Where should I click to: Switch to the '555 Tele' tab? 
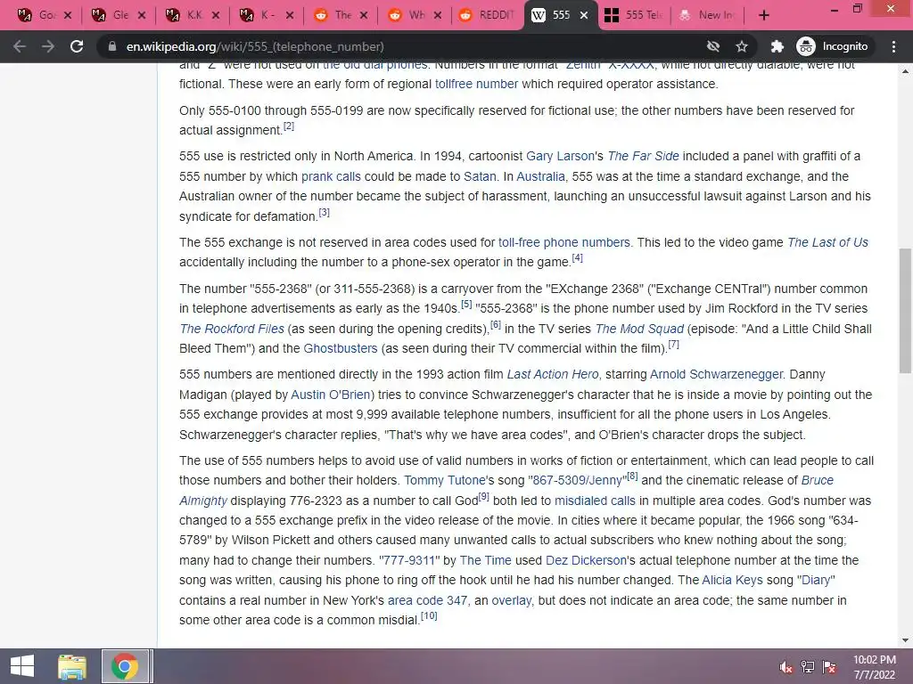click(x=634, y=15)
